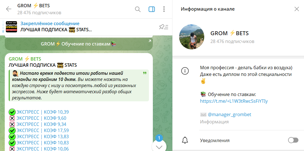Click the GROM BETS message sender name

click(x=25, y=59)
